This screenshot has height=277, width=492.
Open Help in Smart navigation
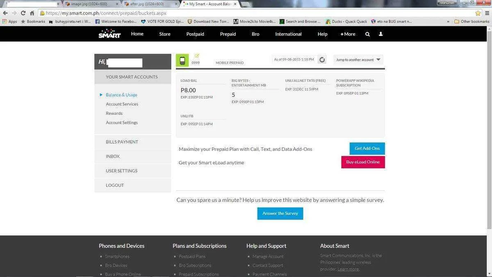[322, 34]
